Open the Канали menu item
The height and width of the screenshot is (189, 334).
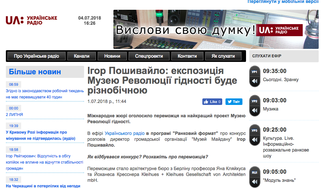pyautogui.click(x=81, y=56)
